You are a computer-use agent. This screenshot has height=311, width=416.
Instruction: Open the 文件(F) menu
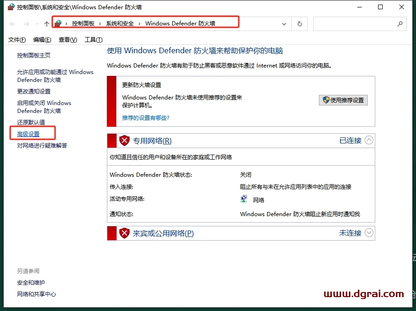[17, 40]
